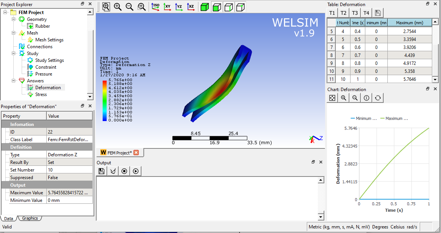
Task: Select Rubber geometry in the tree
Action: point(43,26)
